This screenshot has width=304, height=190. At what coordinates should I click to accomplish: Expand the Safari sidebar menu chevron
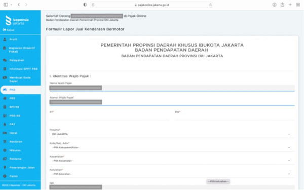12,5
